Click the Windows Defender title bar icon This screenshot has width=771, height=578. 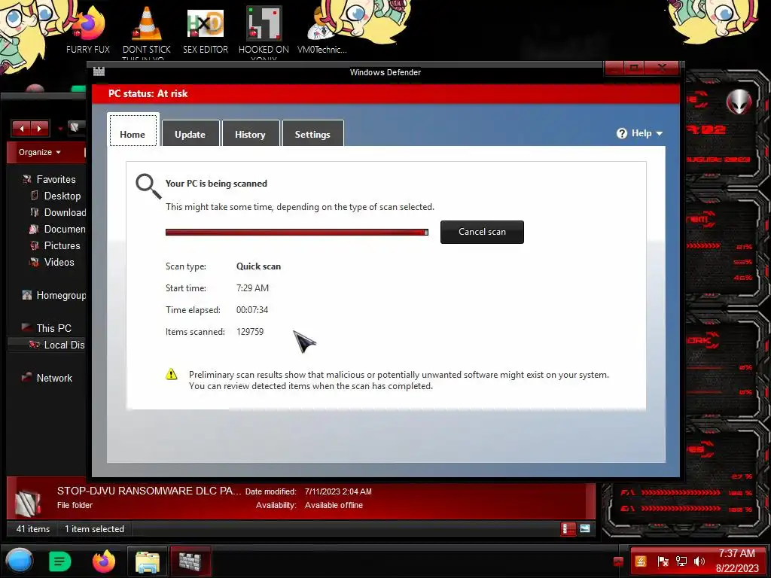pyautogui.click(x=99, y=71)
